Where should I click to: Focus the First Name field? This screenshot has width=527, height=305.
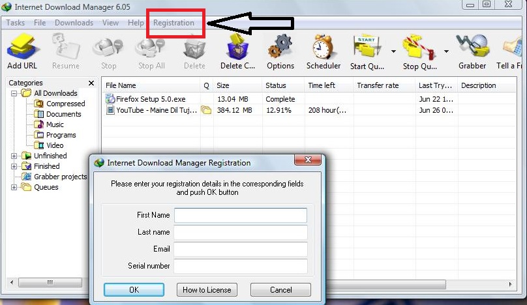click(241, 215)
